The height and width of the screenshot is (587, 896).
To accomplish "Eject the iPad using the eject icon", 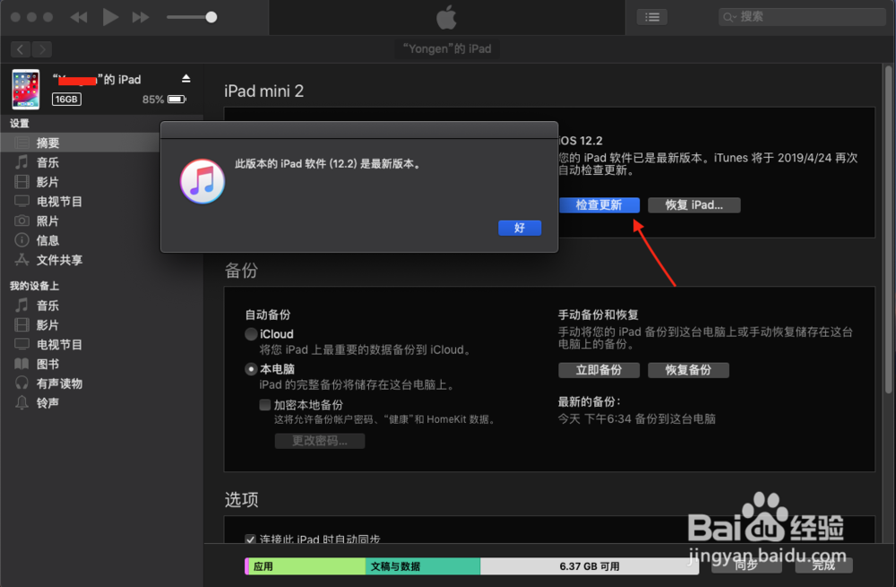I will 185,78.
